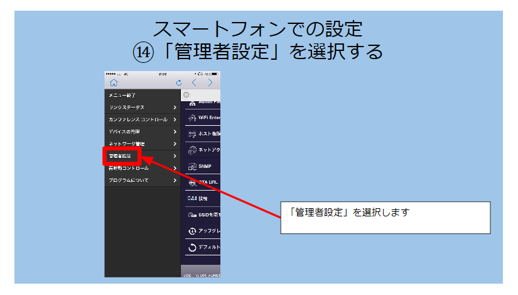Click the SNMP icon
Screen dimensions: 518x295
192,167
